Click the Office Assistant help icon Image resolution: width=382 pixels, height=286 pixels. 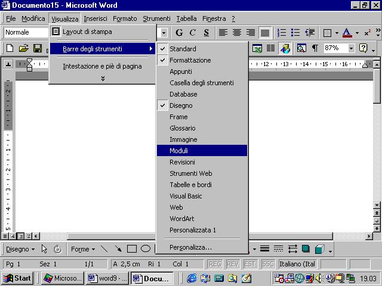point(363,48)
